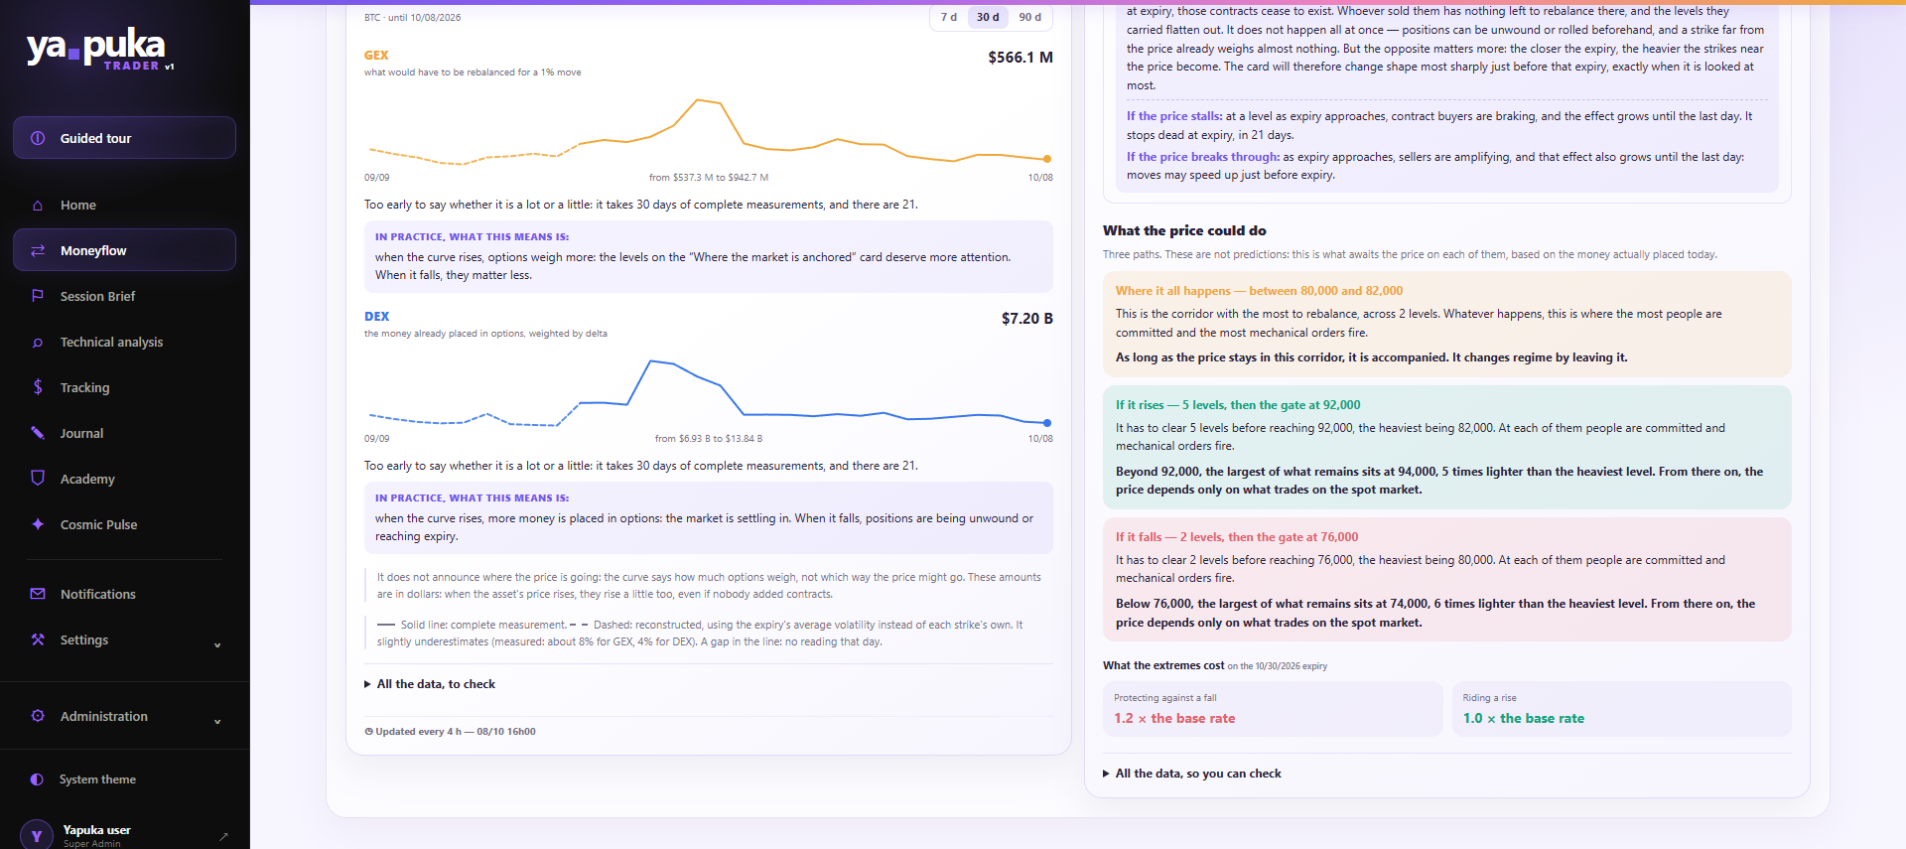Viewport: 1906px width, 849px height.
Task: Expand "All the data, to check"
Action: (430, 684)
